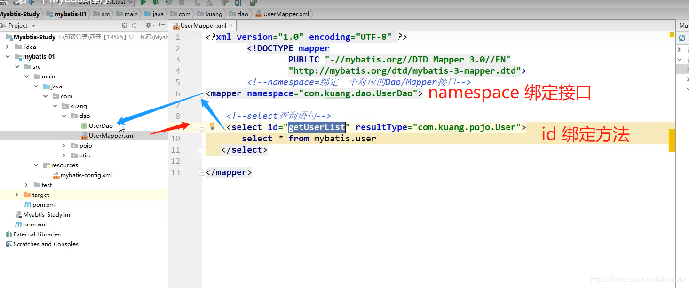Click the Scratches and Consoles icon
Image resolution: width=689 pixels, height=288 pixels.
click(x=8, y=244)
